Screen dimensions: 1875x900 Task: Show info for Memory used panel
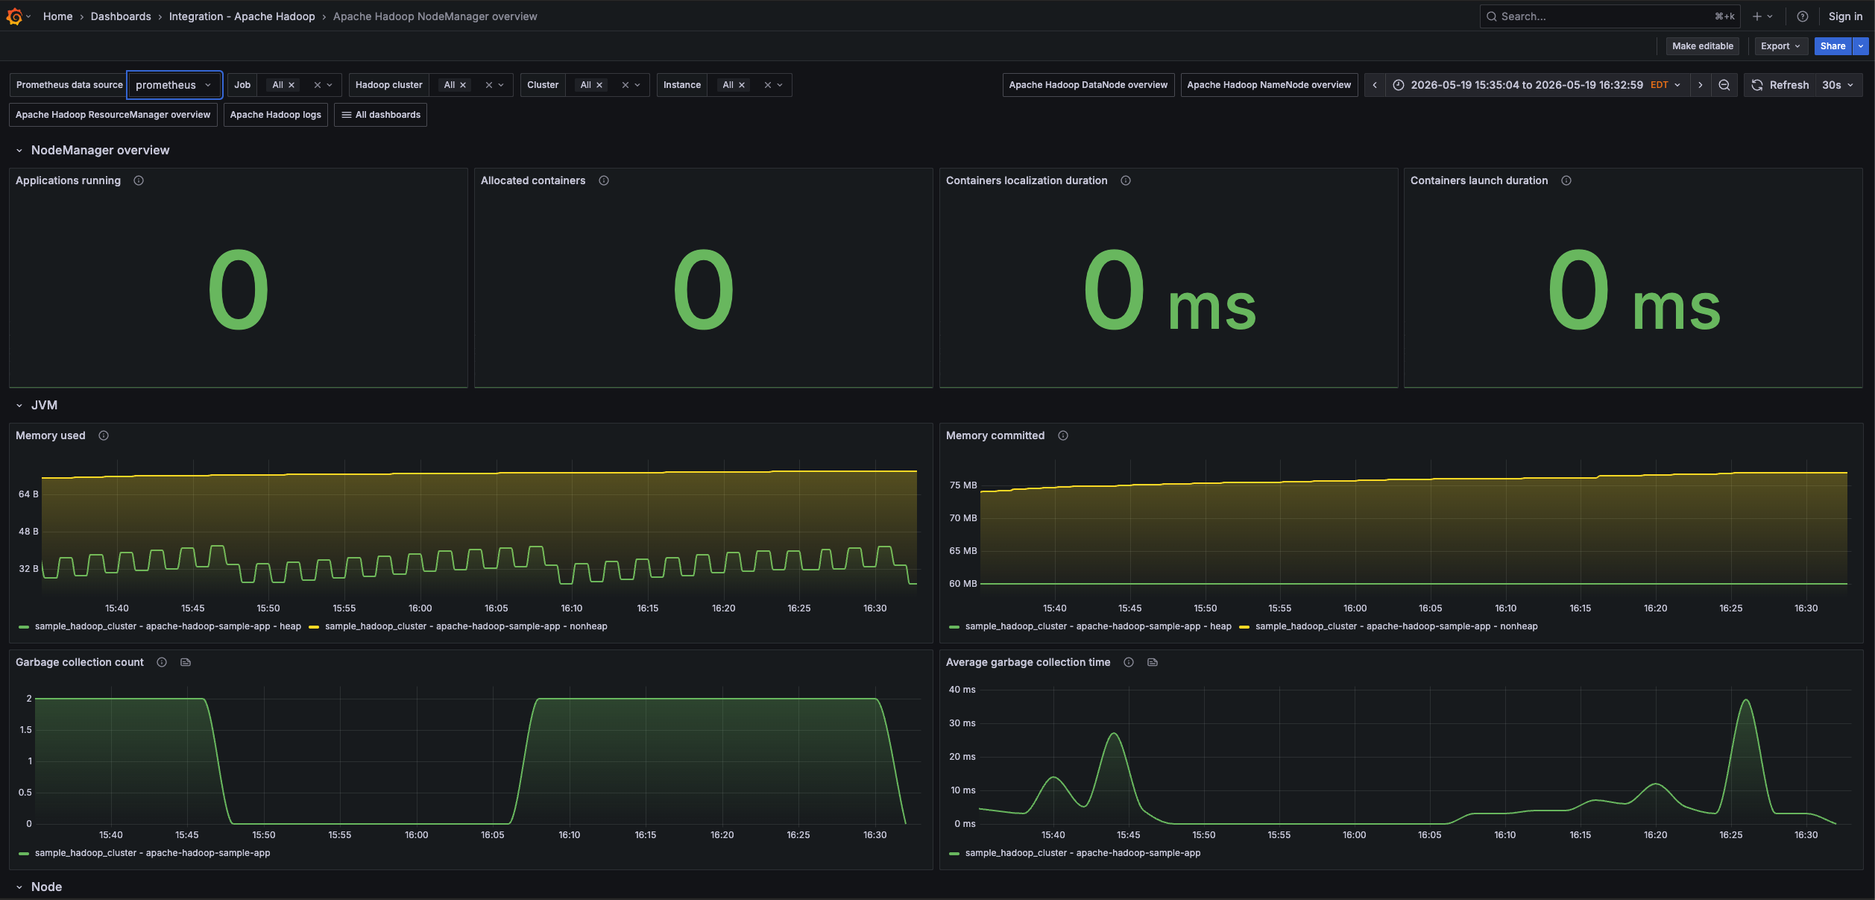point(104,435)
